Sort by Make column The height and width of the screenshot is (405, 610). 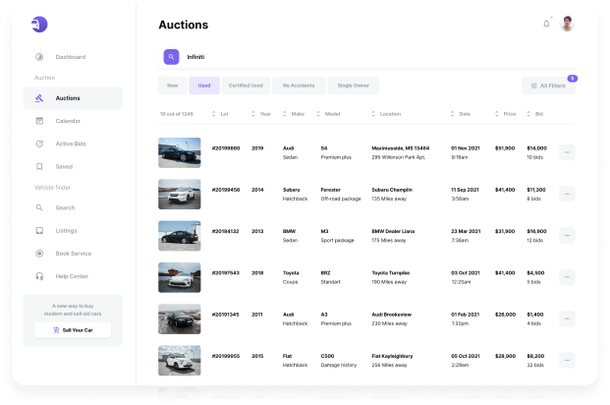pos(294,114)
